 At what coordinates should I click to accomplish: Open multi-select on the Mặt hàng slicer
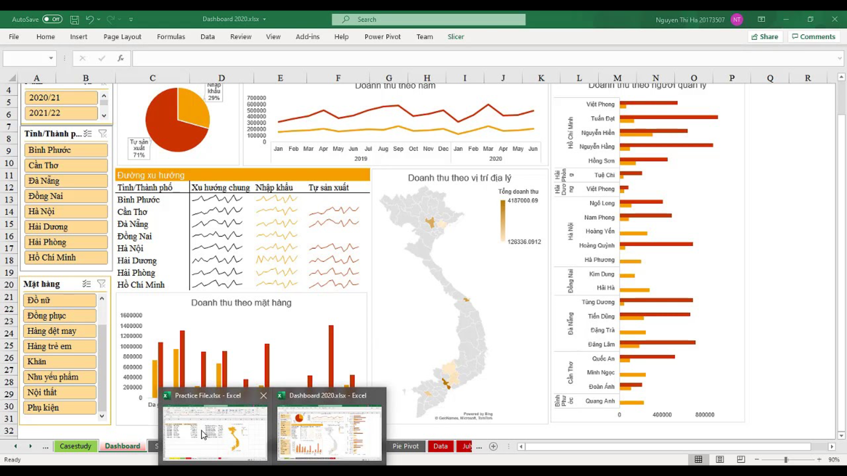86,284
